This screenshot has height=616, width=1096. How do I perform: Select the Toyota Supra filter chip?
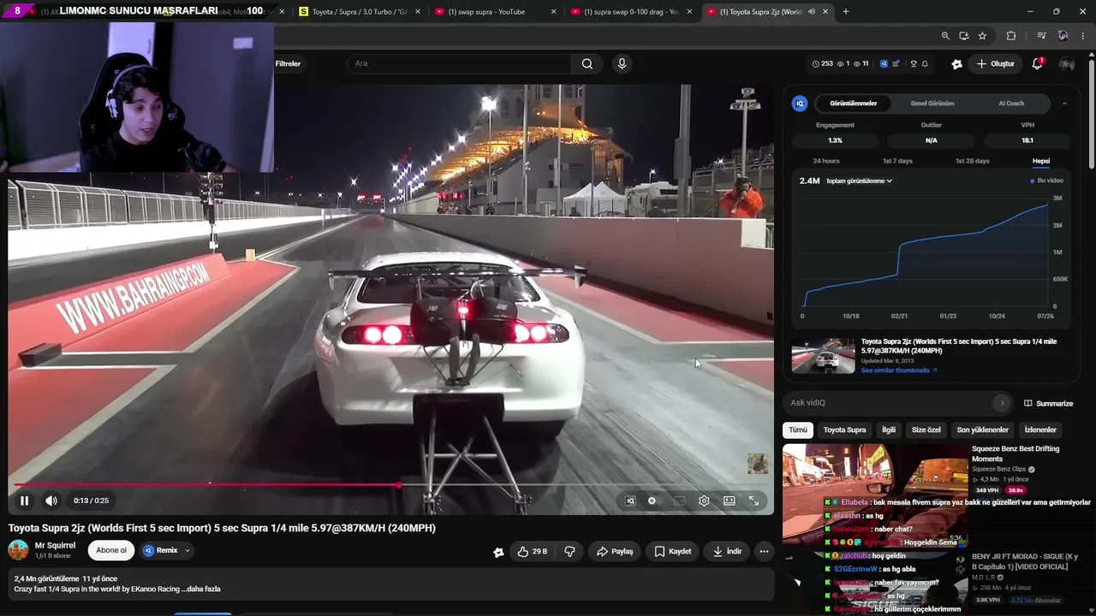click(844, 429)
